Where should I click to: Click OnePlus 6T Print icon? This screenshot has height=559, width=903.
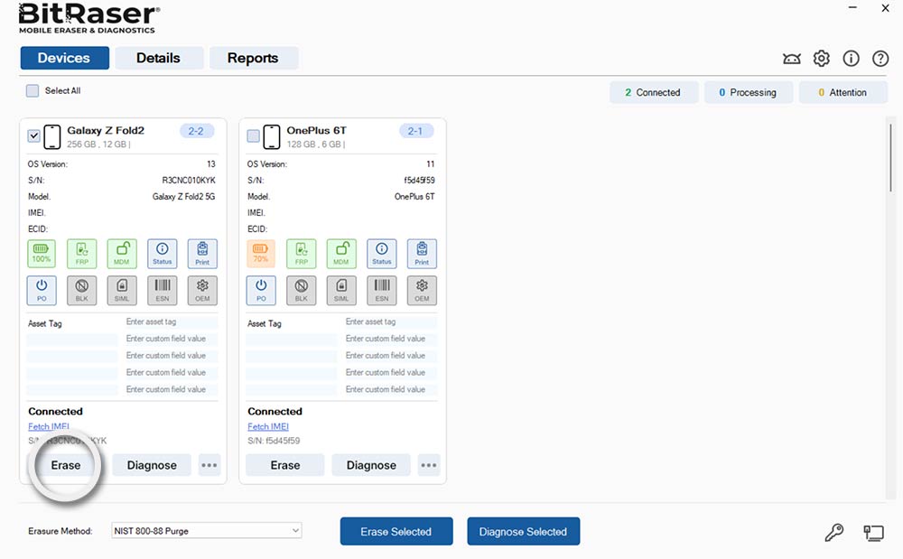422,253
